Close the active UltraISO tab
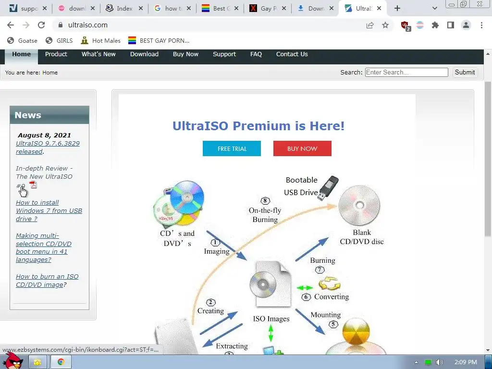Image resolution: width=492 pixels, height=369 pixels. [379, 9]
